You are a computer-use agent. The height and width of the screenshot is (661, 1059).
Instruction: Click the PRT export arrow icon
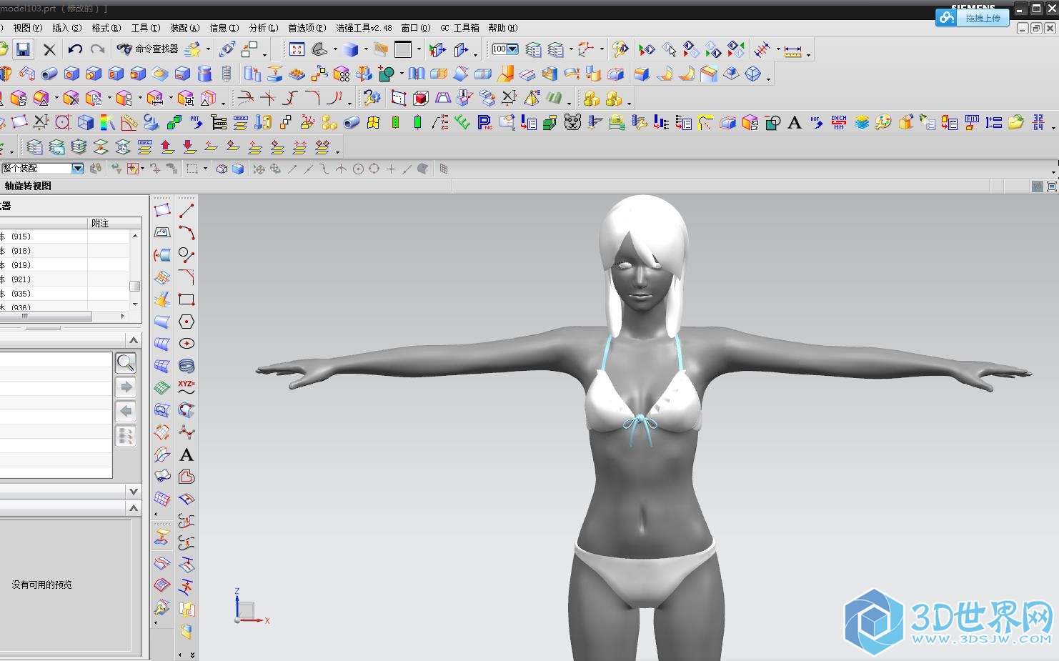coord(197,122)
